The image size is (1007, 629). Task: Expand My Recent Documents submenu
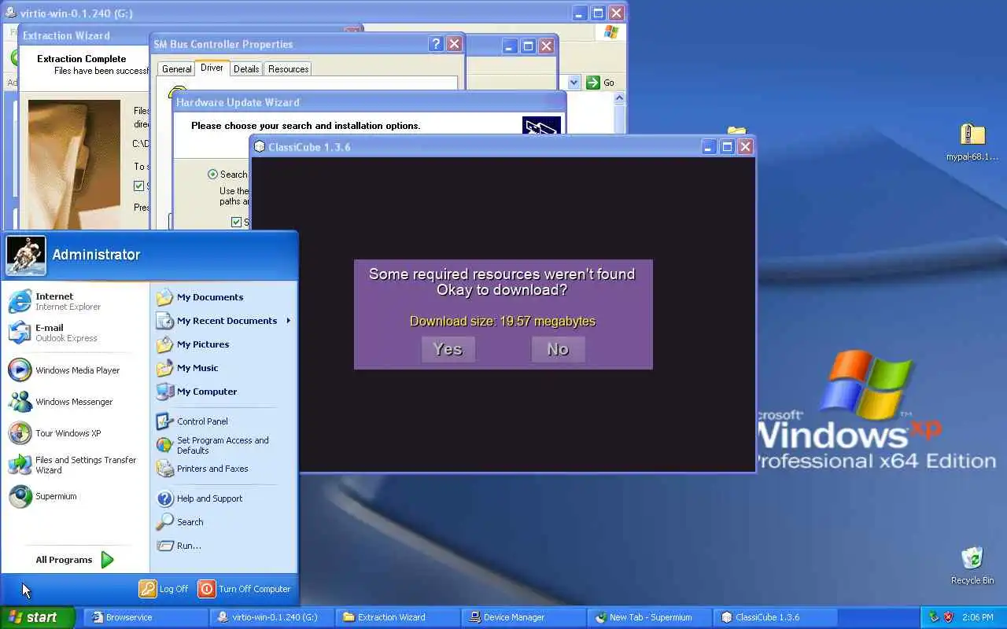click(223, 321)
